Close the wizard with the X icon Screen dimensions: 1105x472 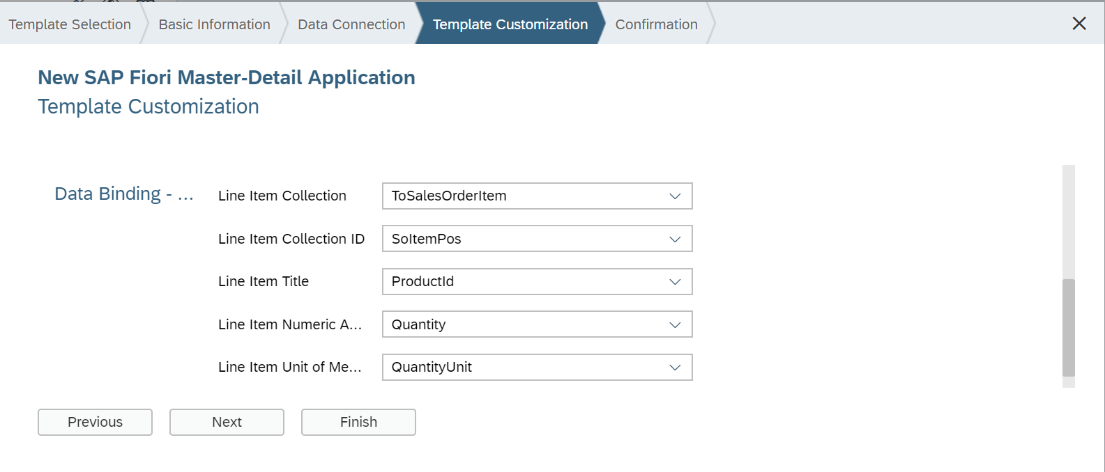tap(1079, 24)
